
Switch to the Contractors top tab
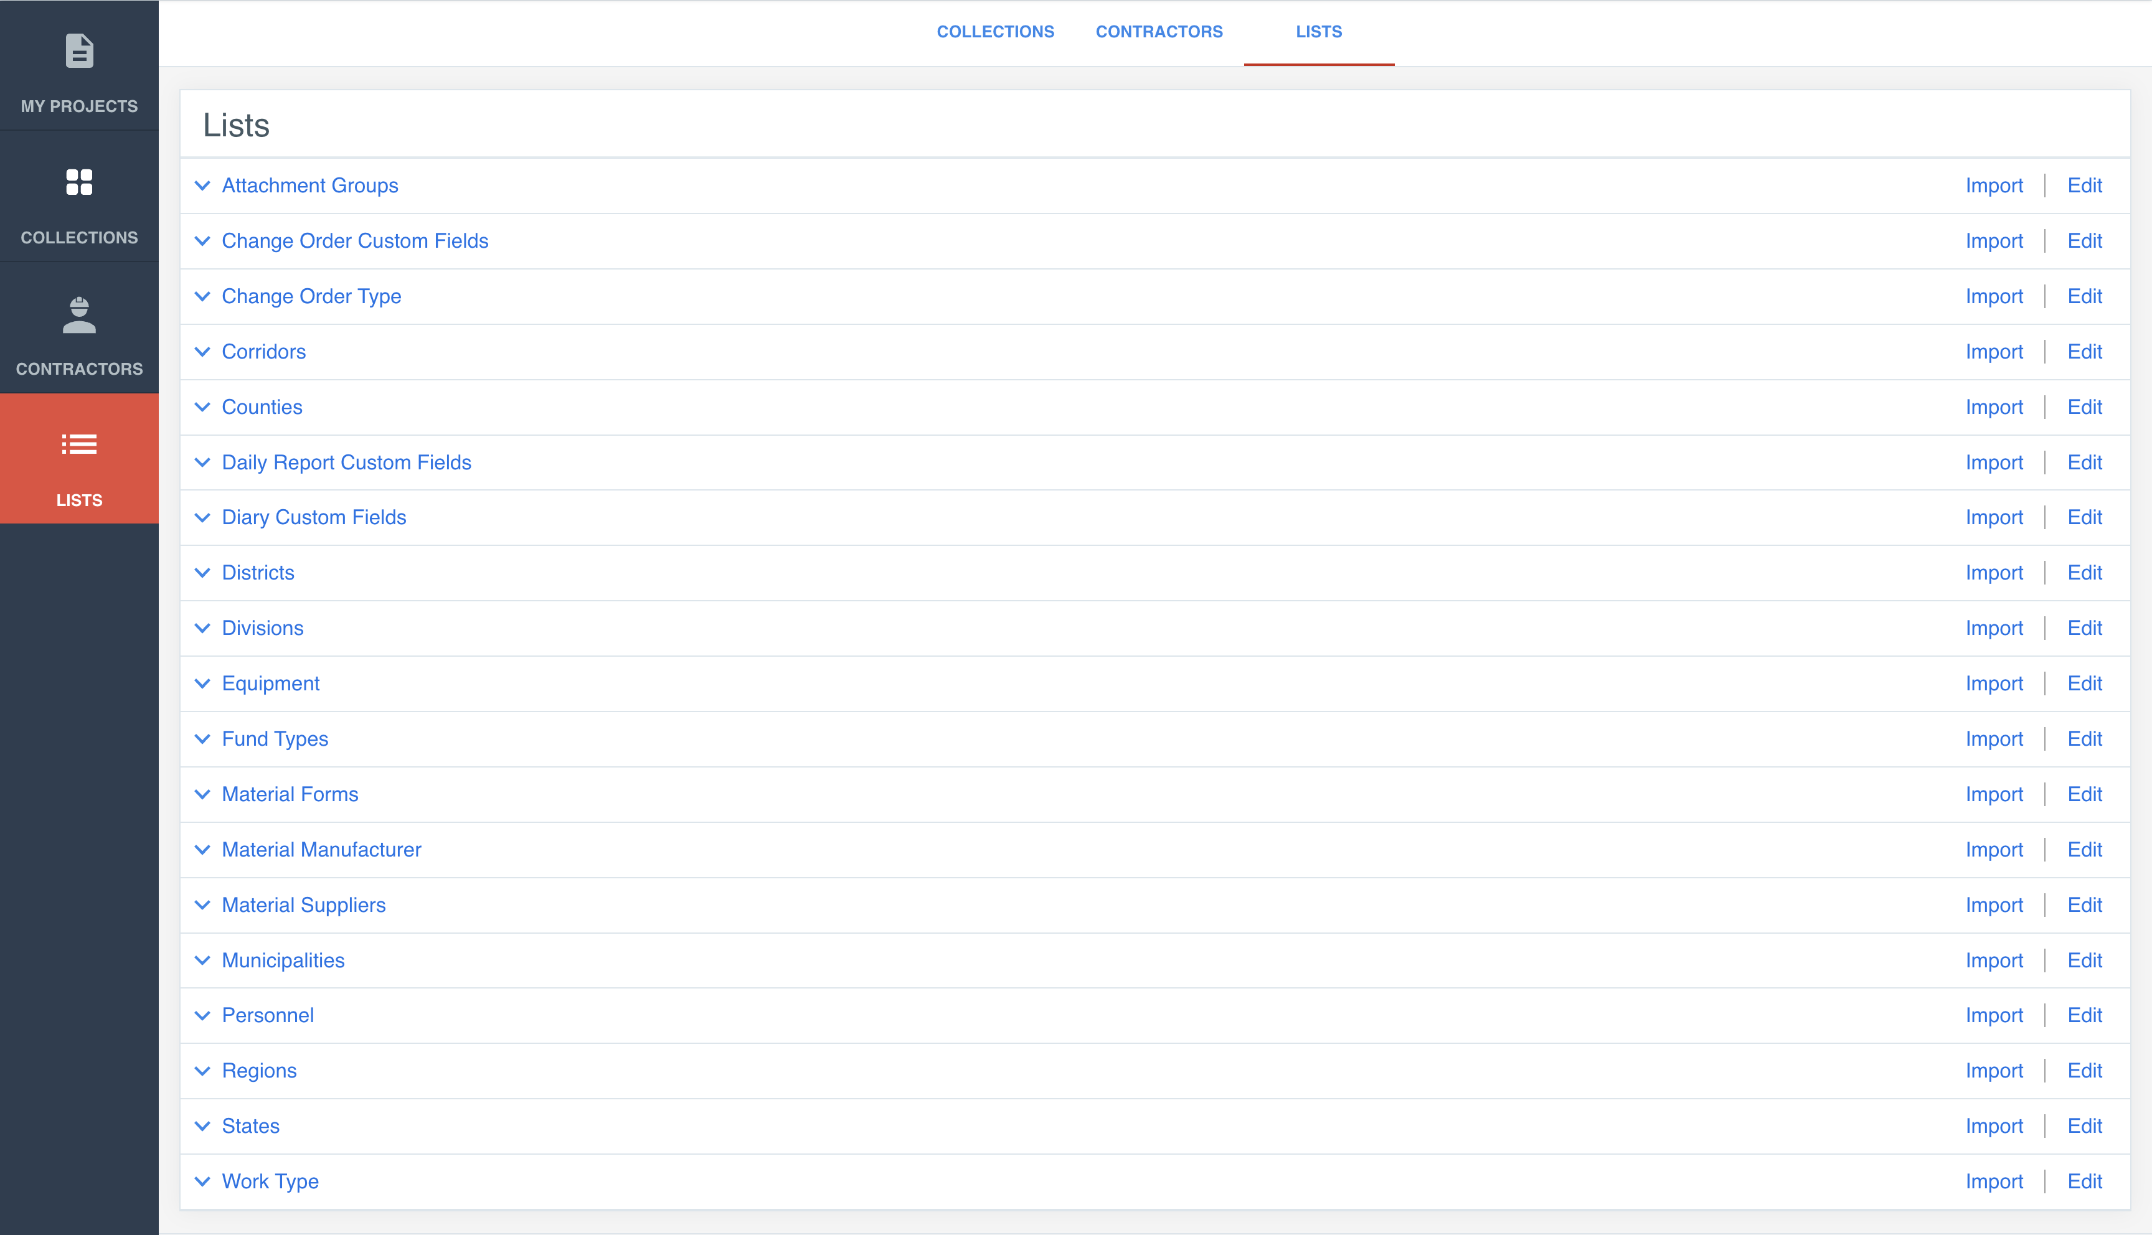1159,32
